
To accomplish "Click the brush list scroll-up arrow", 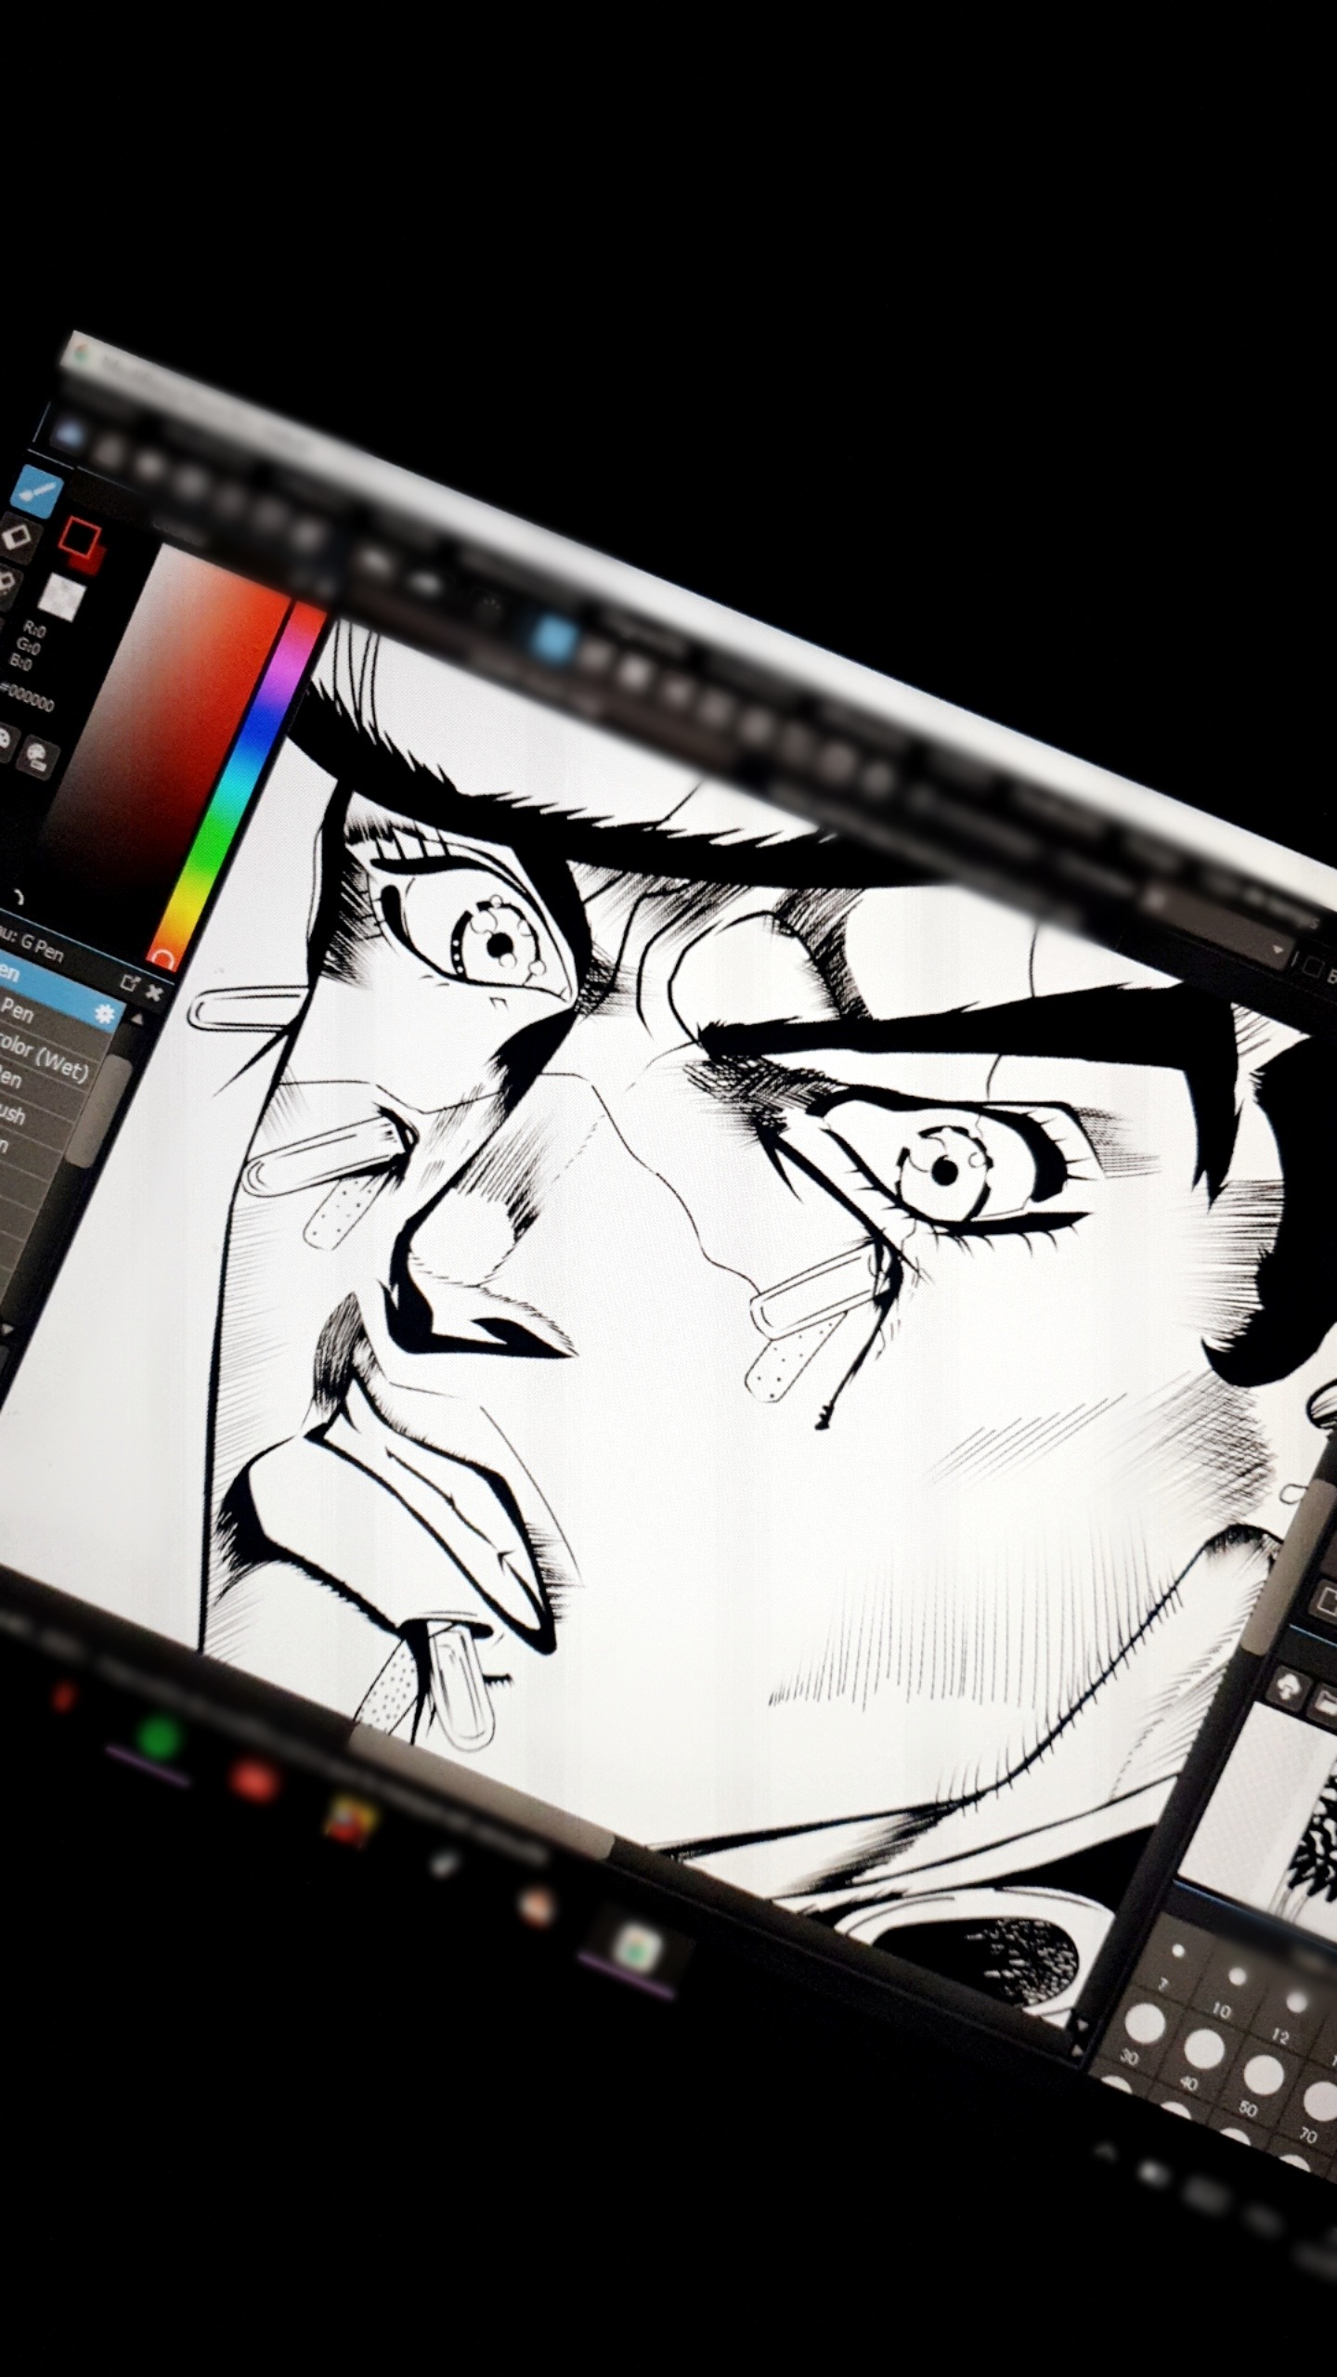I will pos(136,1020).
